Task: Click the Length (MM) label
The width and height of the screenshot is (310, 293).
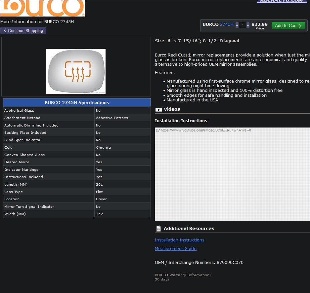Action: [16, 184]
